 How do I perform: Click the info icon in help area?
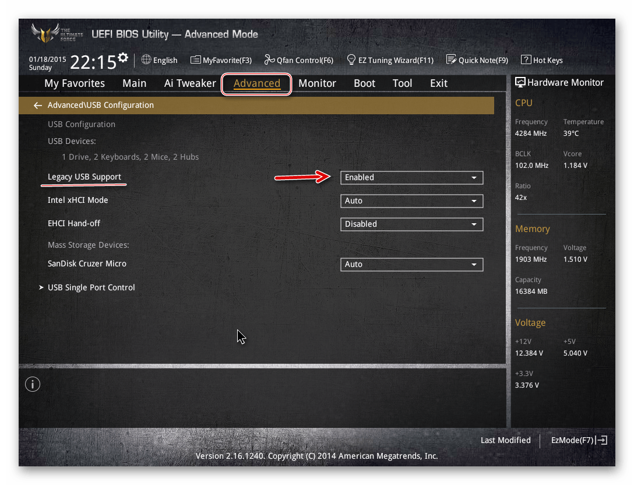tap(33, 384)
